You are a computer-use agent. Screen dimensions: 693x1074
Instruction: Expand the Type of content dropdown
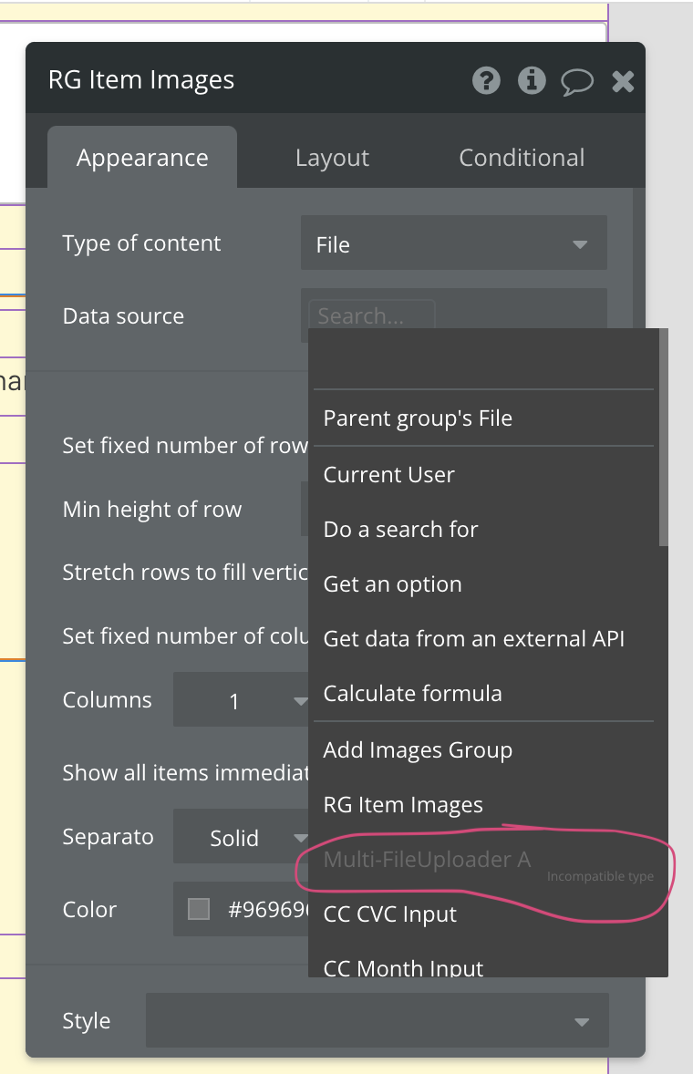[x=453, y=244]
